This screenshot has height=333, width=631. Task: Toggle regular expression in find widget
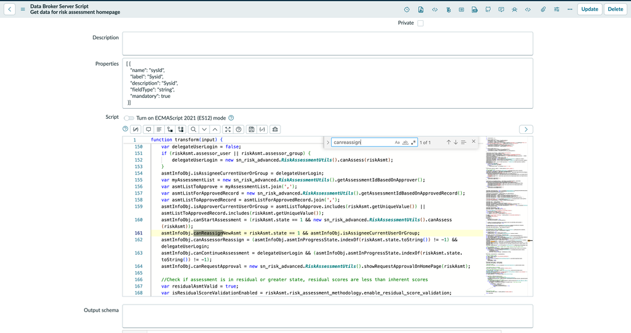pyautogui.click(x=413, y=142)
